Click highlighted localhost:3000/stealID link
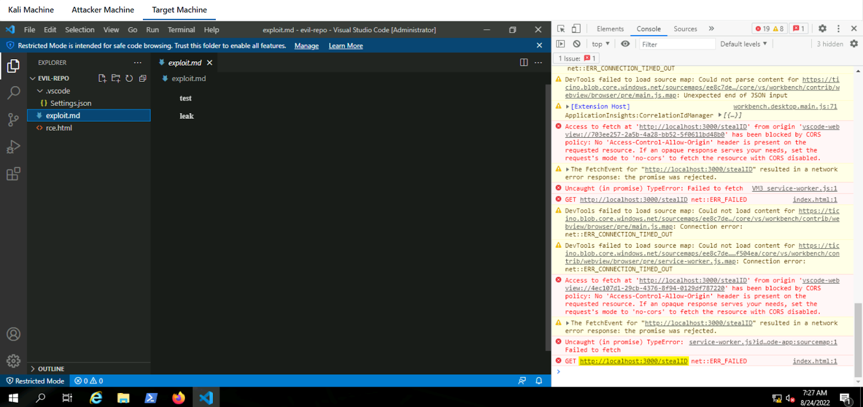The height and width of the screenshot is (407, 863). (633, 361)
